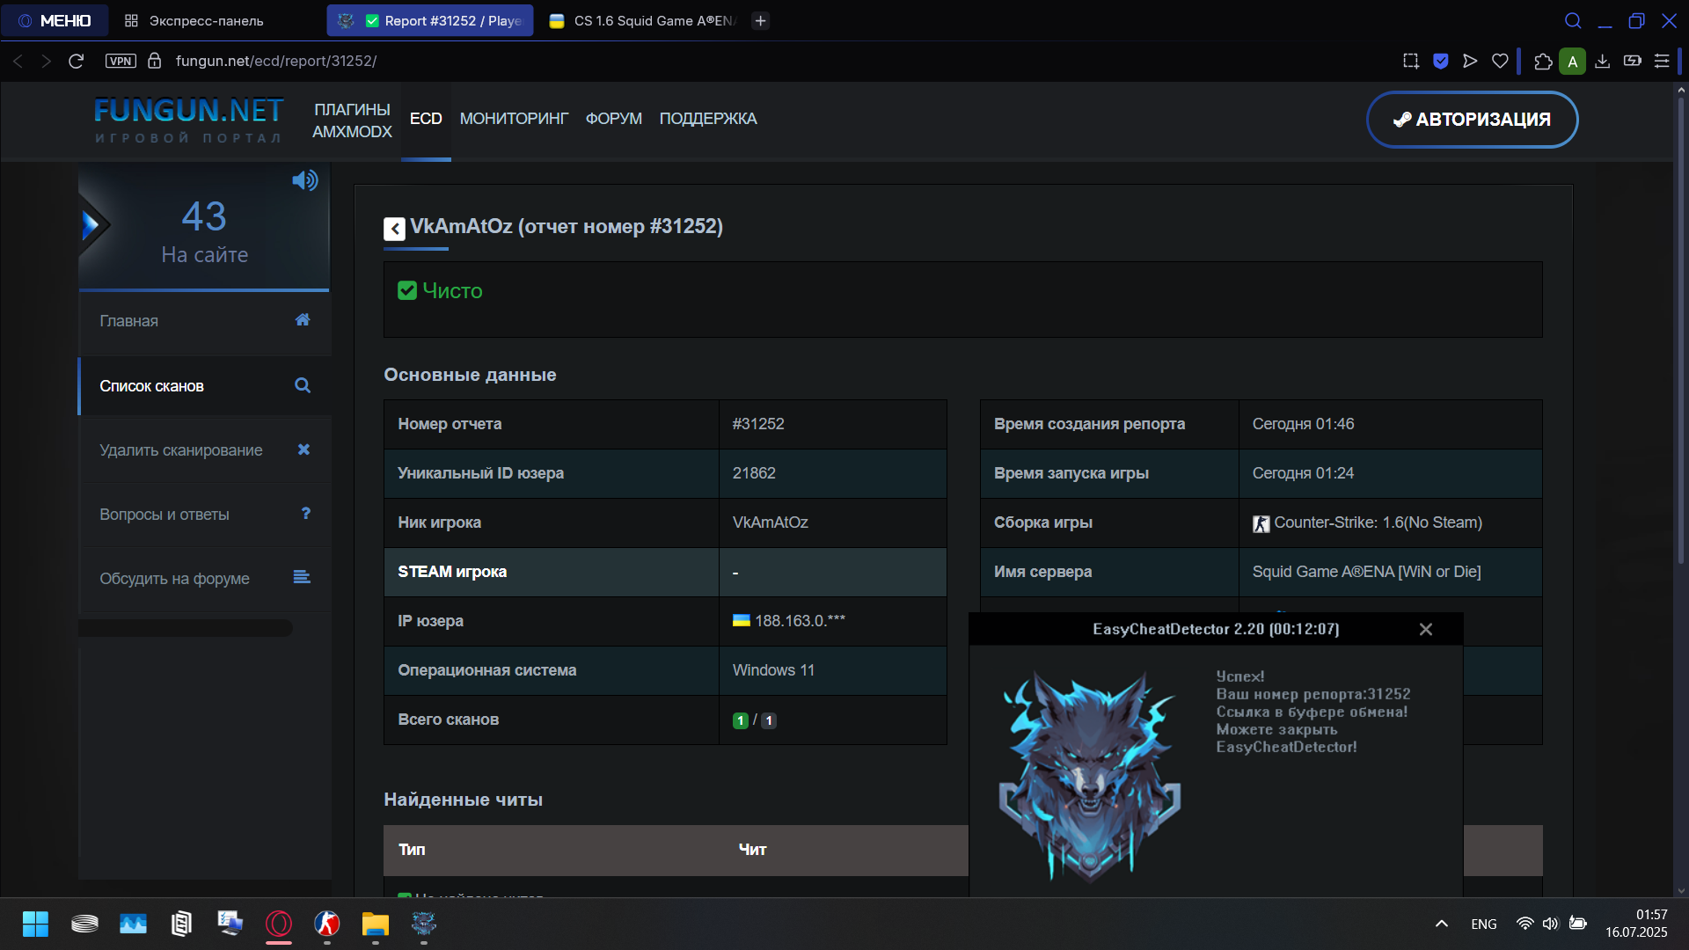Open the Список сканов sidebar link
This screenshot has width=1689, height=950.
click(x=205, y=386)
